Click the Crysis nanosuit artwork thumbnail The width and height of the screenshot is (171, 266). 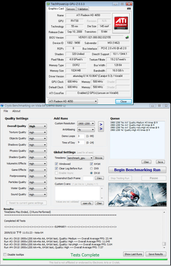pyautogui.click(x=138, y=194)
